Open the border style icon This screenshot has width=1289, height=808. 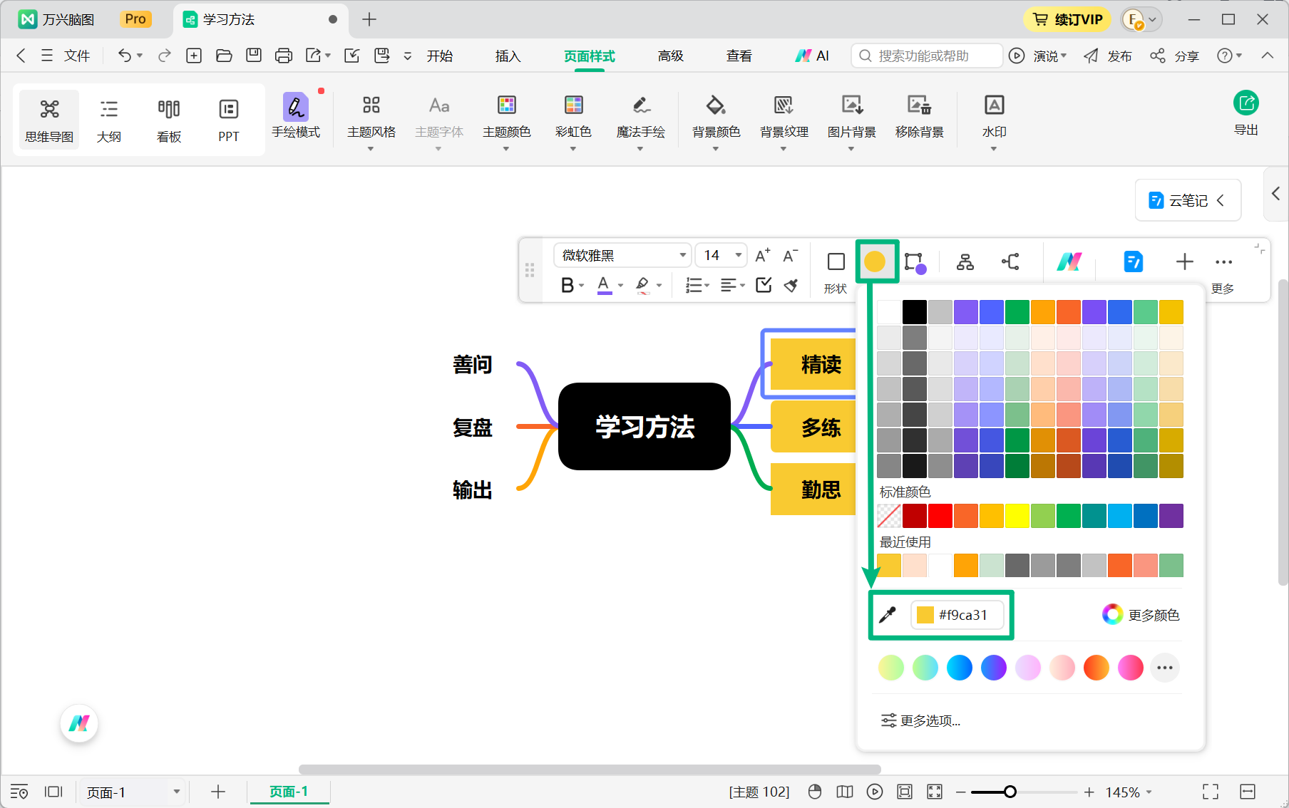coord(915,262)
